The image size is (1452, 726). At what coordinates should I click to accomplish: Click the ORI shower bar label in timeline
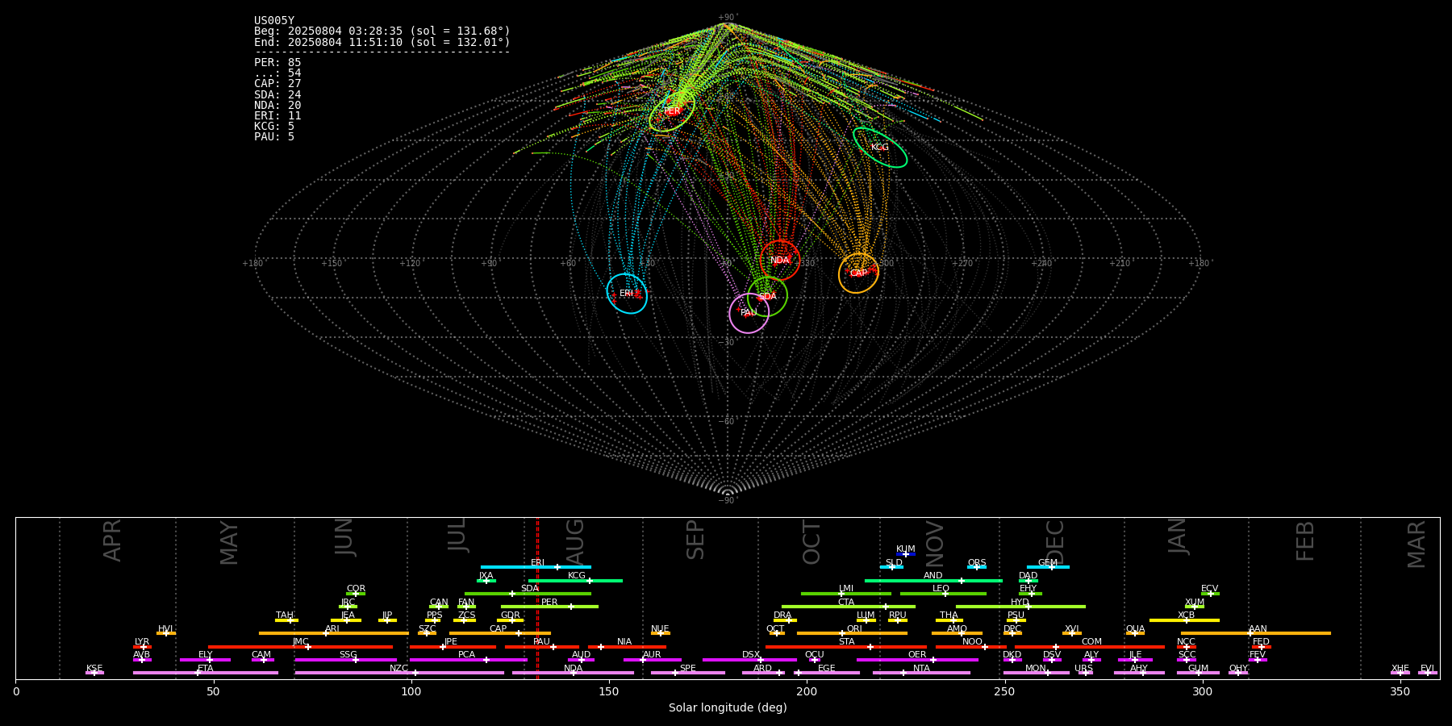(854, 628)
